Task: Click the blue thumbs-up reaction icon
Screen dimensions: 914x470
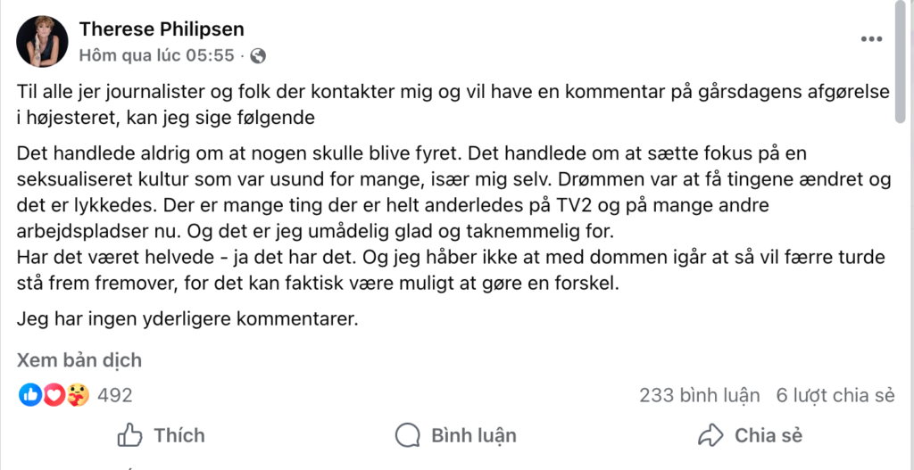Action: click(30, 395)
